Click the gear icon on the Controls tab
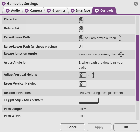Viewport: 140px width, 132px height. tap(97, 11)
